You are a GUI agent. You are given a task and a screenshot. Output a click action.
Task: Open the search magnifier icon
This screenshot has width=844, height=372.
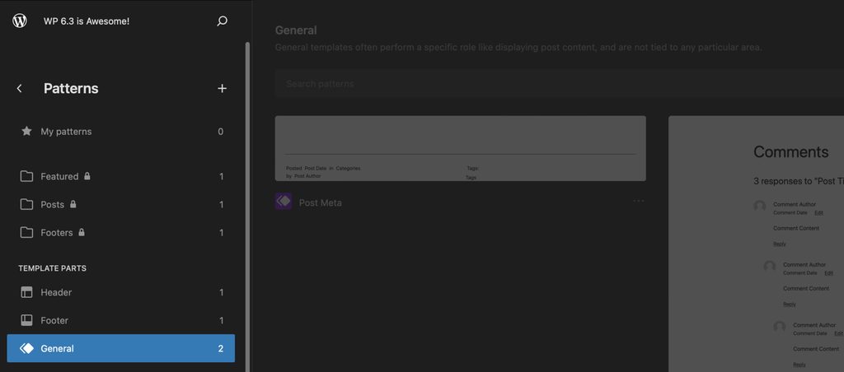click(x=222, y=21)
